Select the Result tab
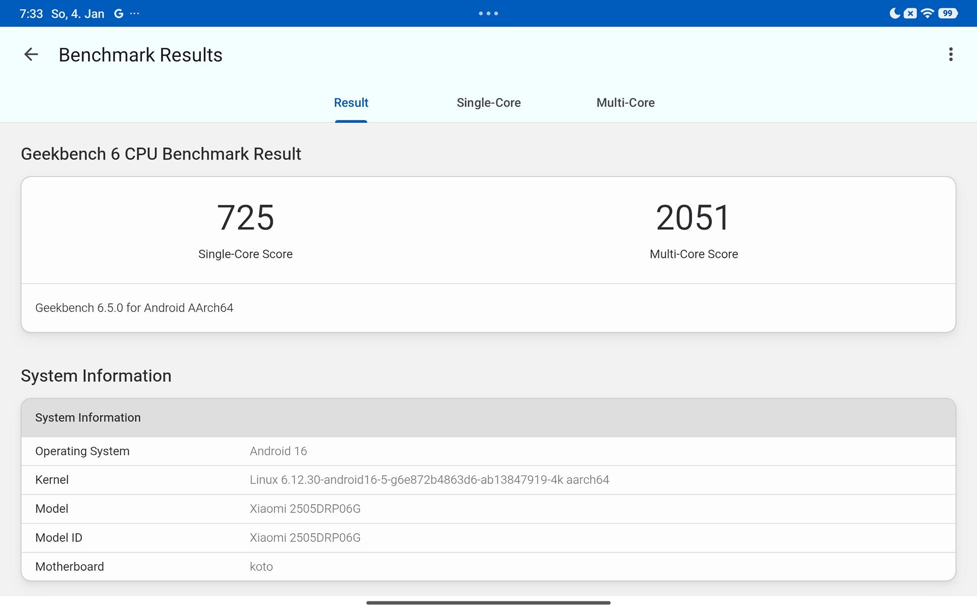977x610 pixels. (351, 103)
